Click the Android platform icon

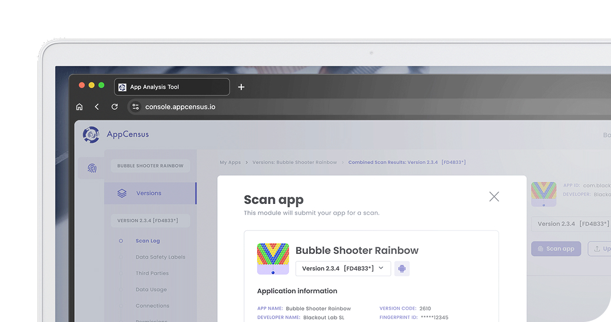(402, 269)
